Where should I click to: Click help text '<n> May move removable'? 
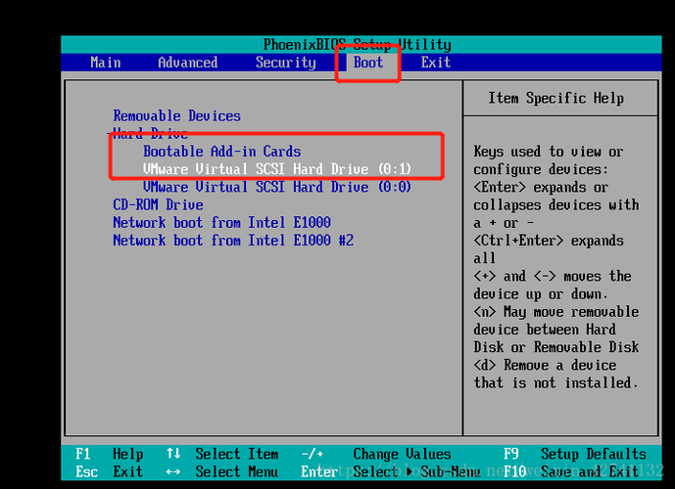click(x=556, y=312)
